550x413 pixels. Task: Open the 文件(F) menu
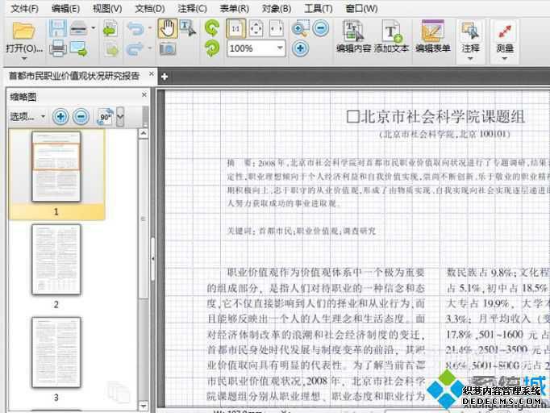(x=24, y=8)
